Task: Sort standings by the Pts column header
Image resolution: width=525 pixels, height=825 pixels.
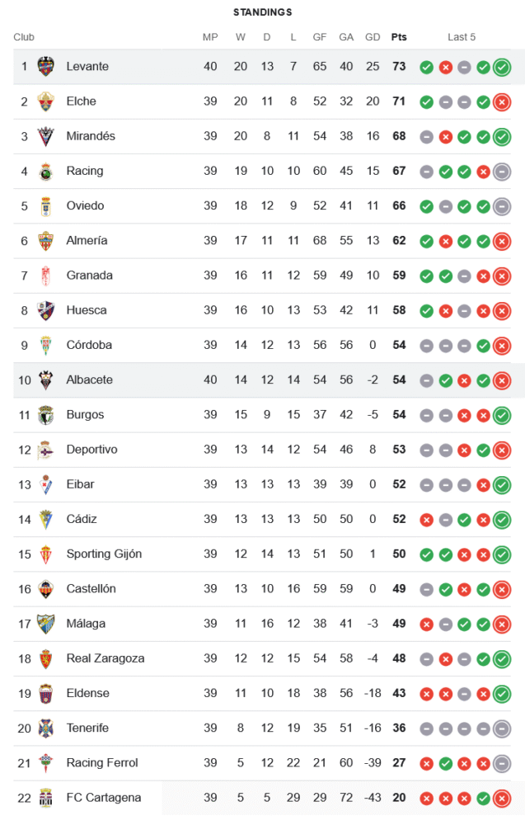Action: [x=399, y=37]
